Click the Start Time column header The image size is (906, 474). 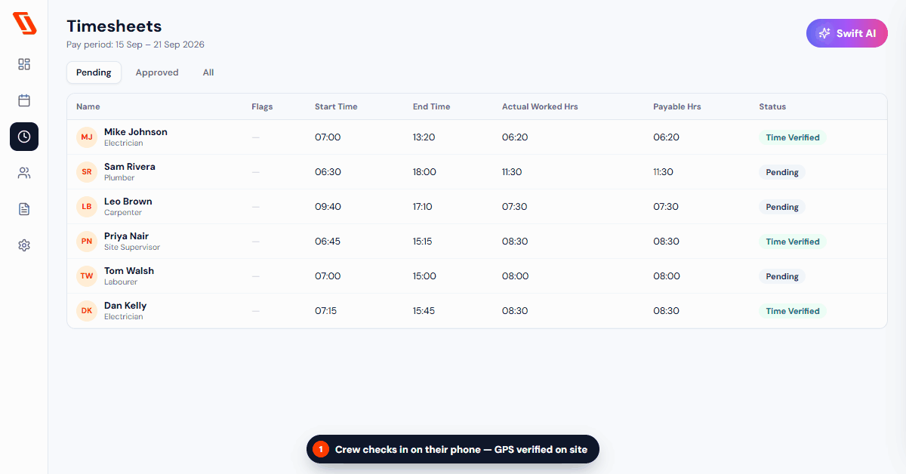[336, 106]
